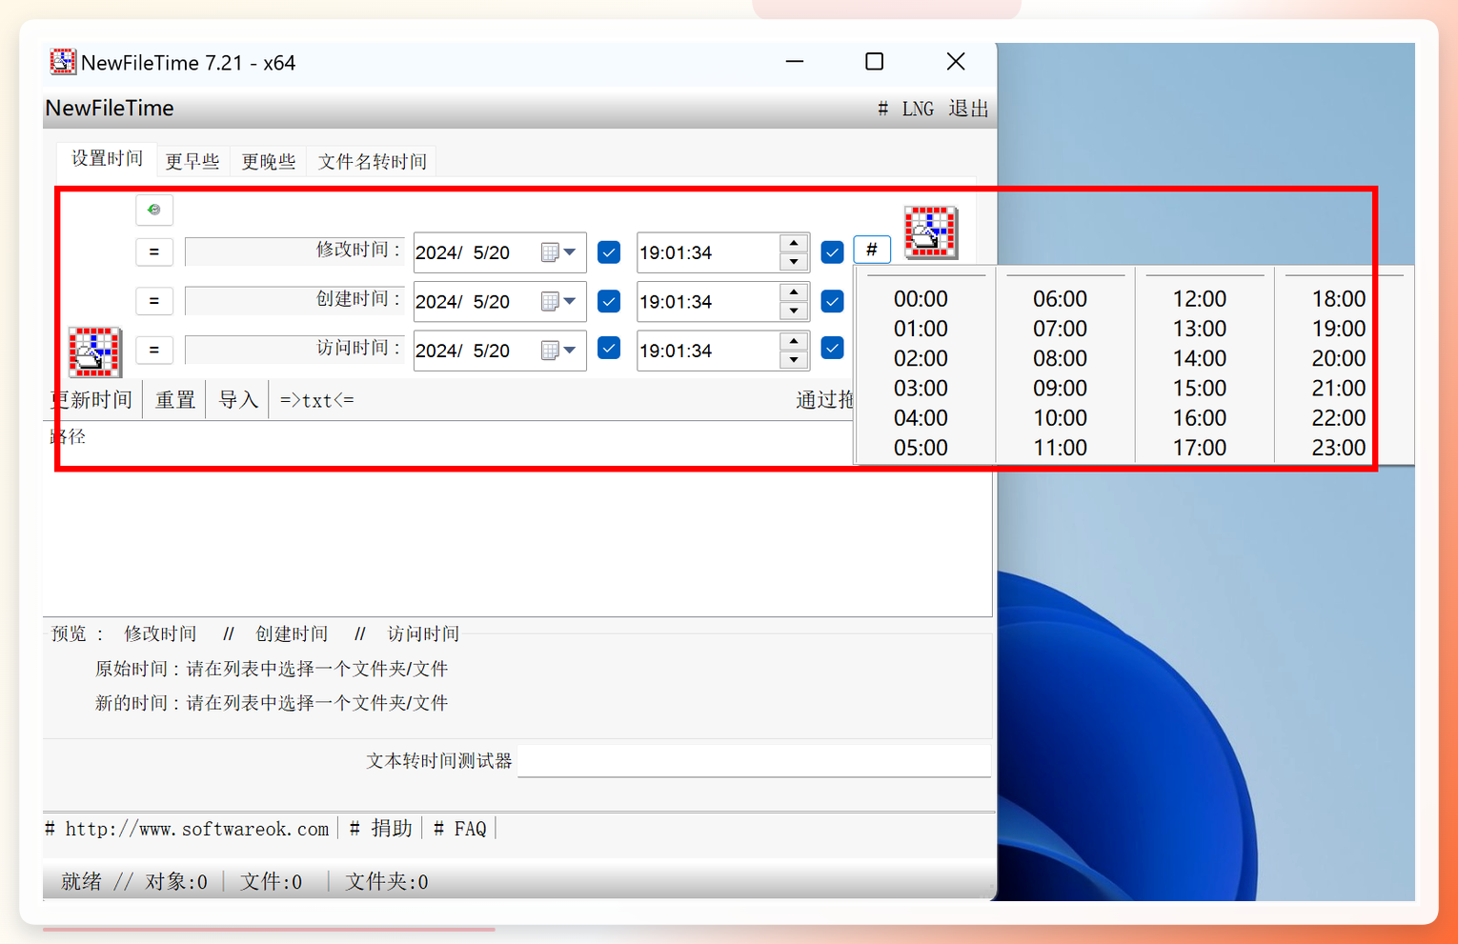This screenshot has height=944, width=1458.
Task: Decrease the 访问时间 time with down spinner
Action: [x=794, y=360]
